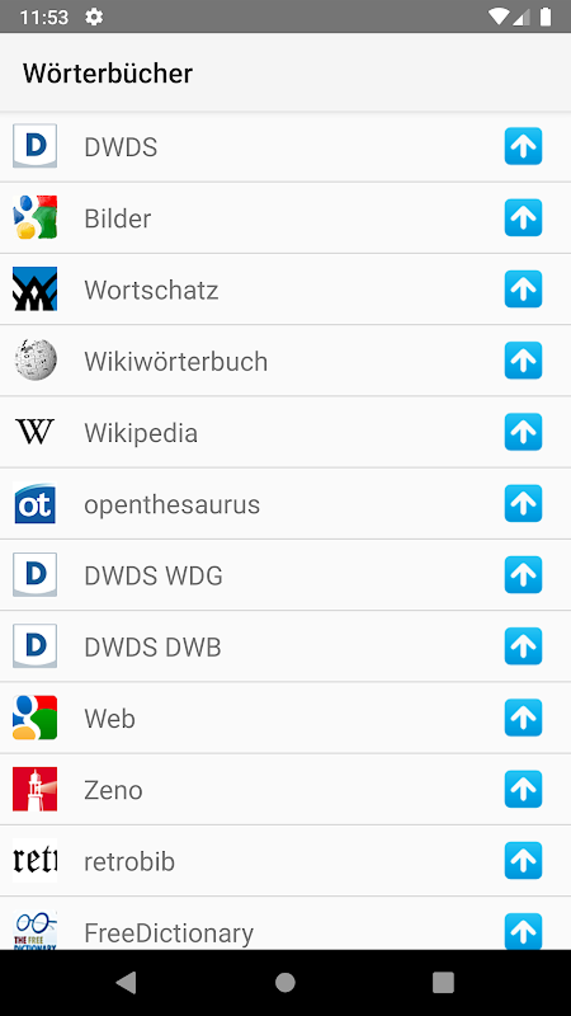This screenshot has width=571, height=1016.
Task: Click the retrobib icon
Action: click(x=35, y=861)
